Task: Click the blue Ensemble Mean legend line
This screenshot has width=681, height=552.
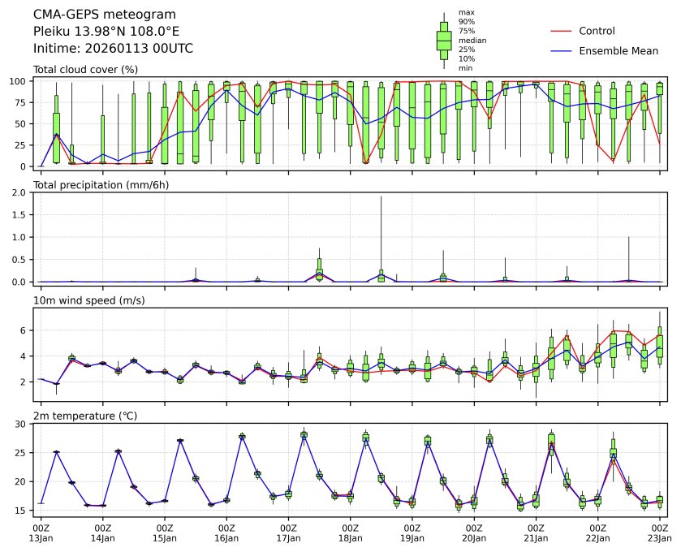Action: [563, 50]
